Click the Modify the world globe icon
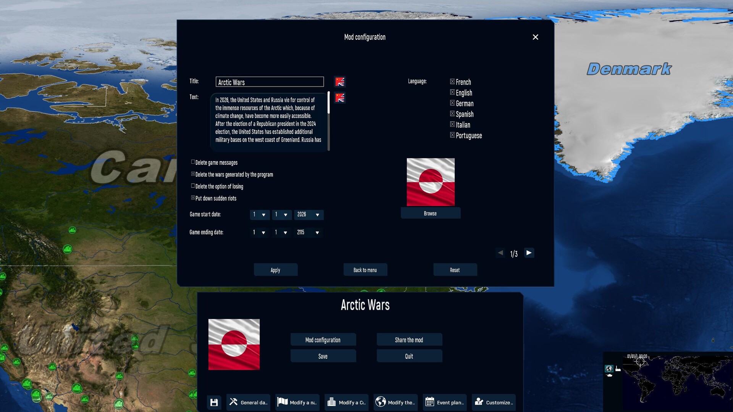The width and height of the screenshot is (733, 412). point(381,402)
